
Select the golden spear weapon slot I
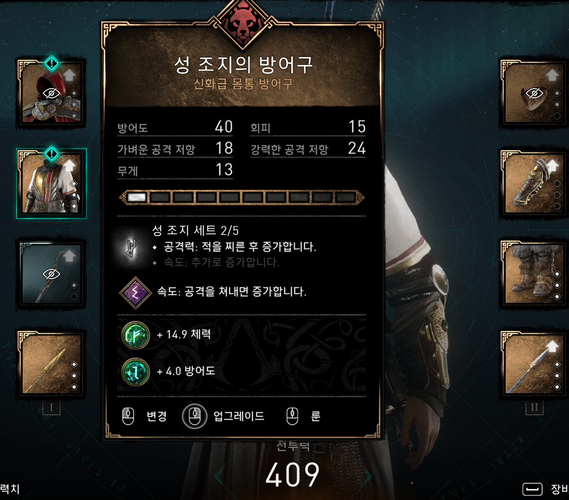(51, 363)
